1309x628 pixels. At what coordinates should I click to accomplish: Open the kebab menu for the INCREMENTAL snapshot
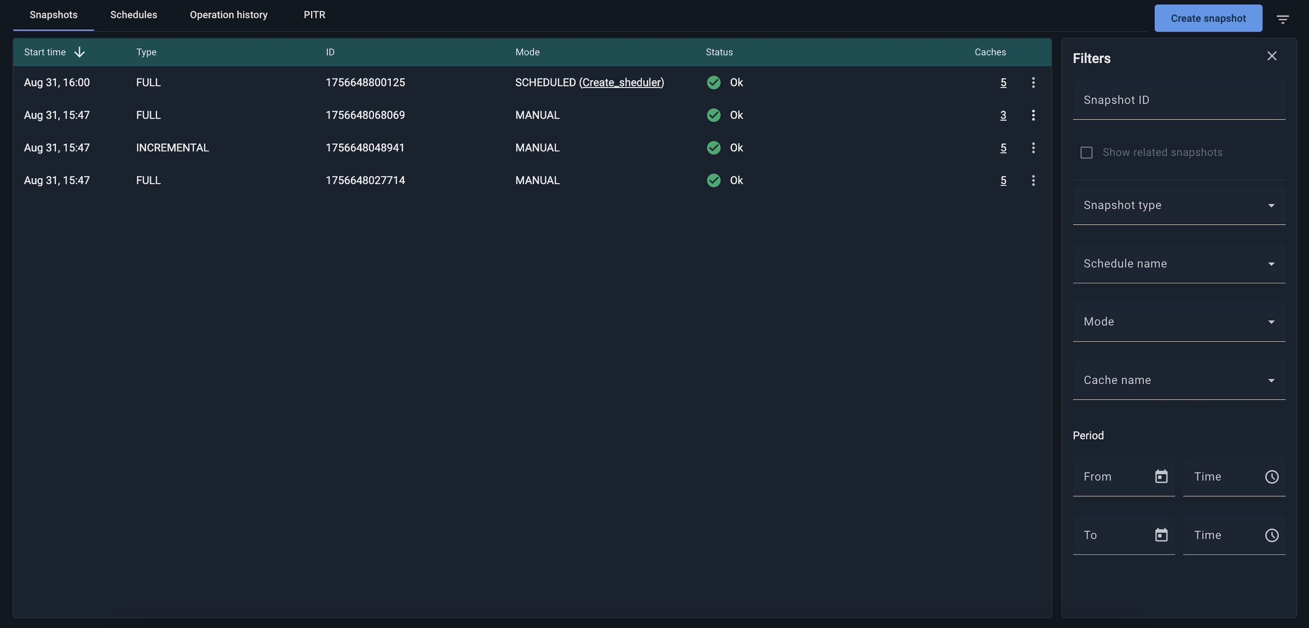[x=1034, y=148]
